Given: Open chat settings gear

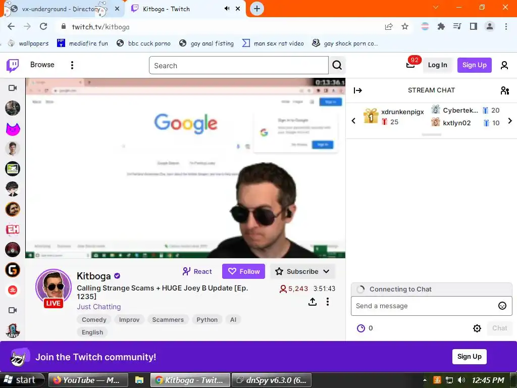Looking at the screenshot, I should coord(477,328).
